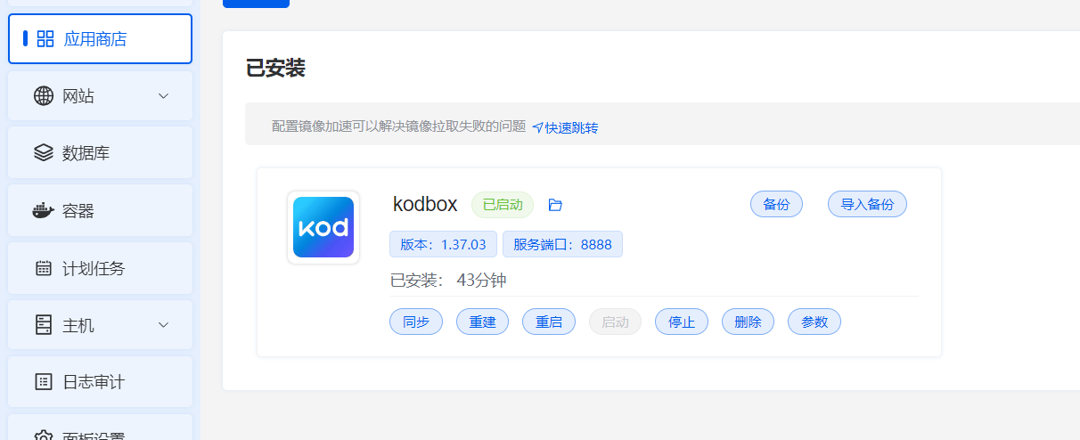Click the 日志审计 list icon
The height and width of the screenshot is (440, 1080).
pyautogui.click(x=44, y=382)
